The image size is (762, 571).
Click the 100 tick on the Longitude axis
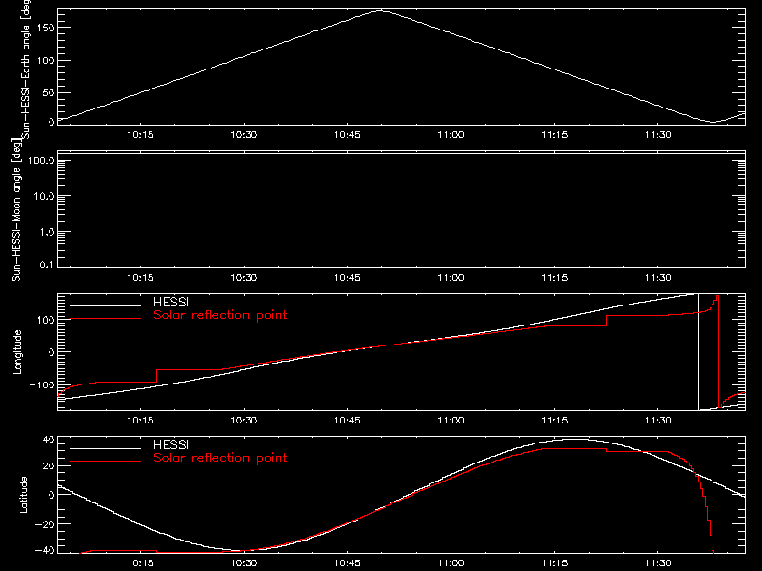click(x=46, y=320)
